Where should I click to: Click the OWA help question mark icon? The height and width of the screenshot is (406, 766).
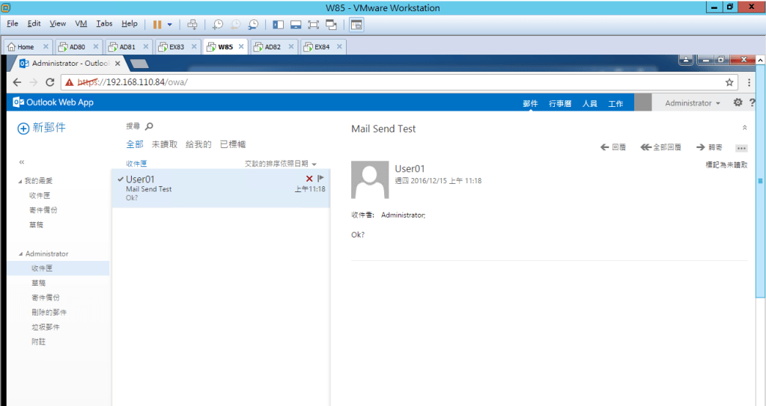[x=752, y=103]
